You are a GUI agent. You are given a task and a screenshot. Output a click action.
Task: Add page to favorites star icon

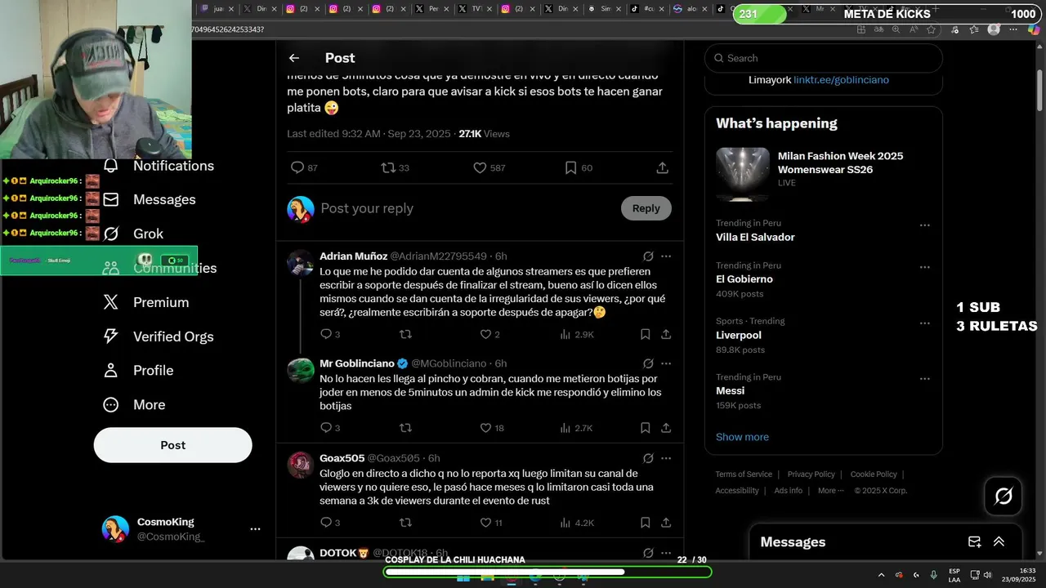[931, 29]
